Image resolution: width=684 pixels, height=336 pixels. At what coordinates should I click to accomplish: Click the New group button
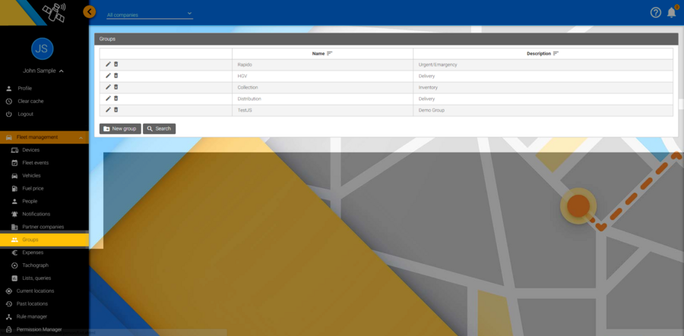tap(120, 129)
